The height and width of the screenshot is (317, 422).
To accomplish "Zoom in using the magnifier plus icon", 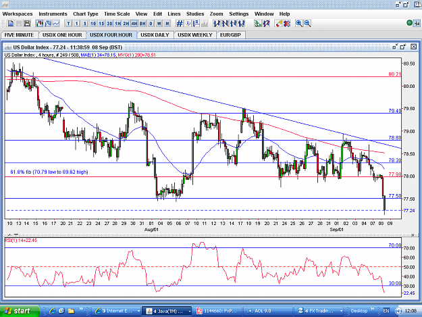I will (298, 24).
